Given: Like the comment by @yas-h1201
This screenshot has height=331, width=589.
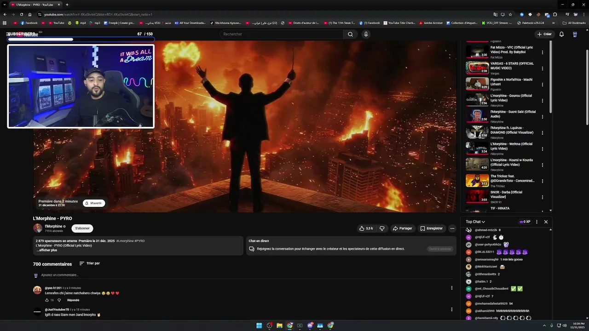Looking at the screenshot, I should click(47, 300).
